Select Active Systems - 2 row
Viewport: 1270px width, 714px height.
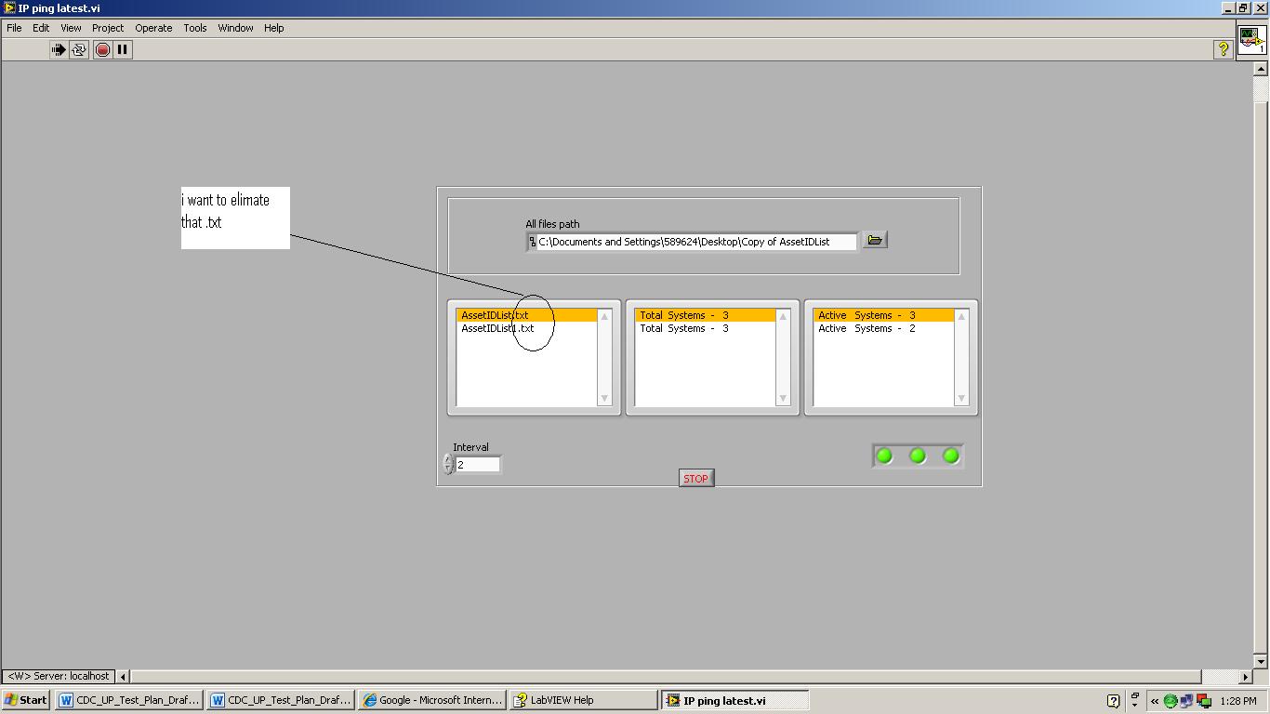pos(883,328)
